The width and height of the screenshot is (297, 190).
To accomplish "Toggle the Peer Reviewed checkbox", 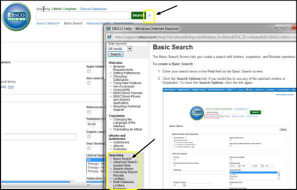I will pyautogui.click(x=89, y=148).
